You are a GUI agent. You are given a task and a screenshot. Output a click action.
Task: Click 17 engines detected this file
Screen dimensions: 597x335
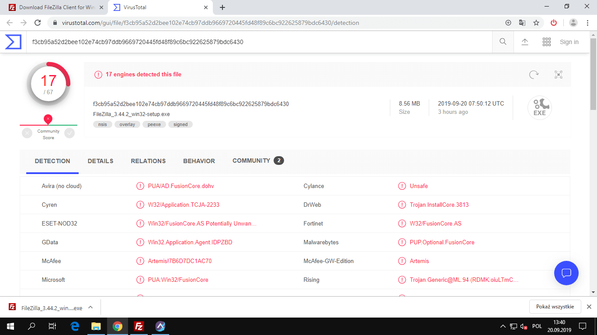coord(143,74)
